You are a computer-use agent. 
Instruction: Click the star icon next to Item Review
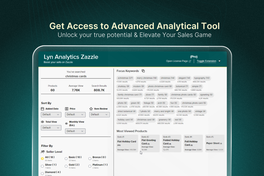click(91, 109)
